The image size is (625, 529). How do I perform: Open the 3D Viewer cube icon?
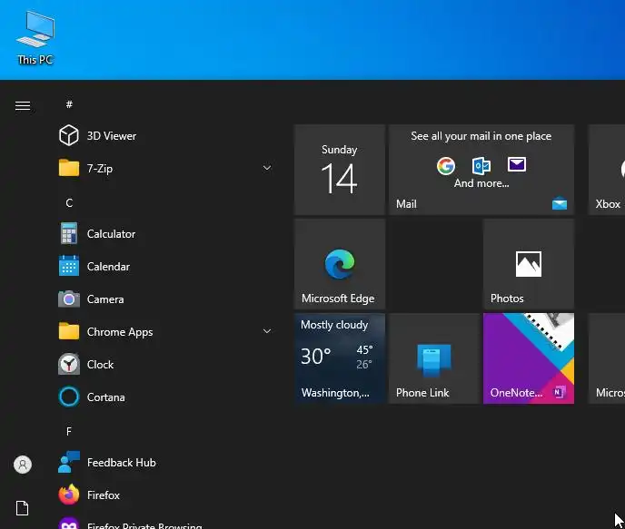(x=69, y=135)
